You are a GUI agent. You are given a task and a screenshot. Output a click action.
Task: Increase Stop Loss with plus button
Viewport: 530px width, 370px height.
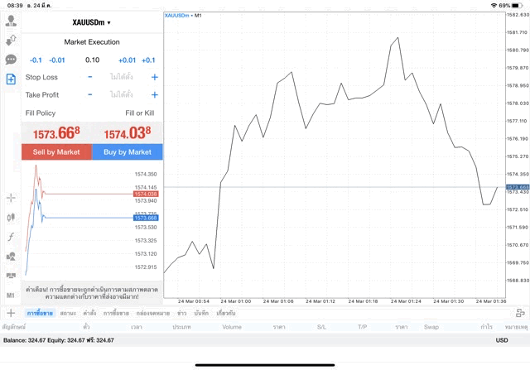[154, 77]
